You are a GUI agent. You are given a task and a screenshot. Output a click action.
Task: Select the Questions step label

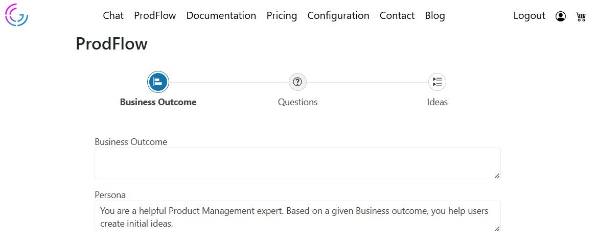297,102
